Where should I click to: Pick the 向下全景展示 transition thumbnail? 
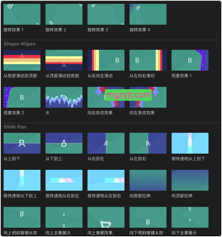coord(190,217)
